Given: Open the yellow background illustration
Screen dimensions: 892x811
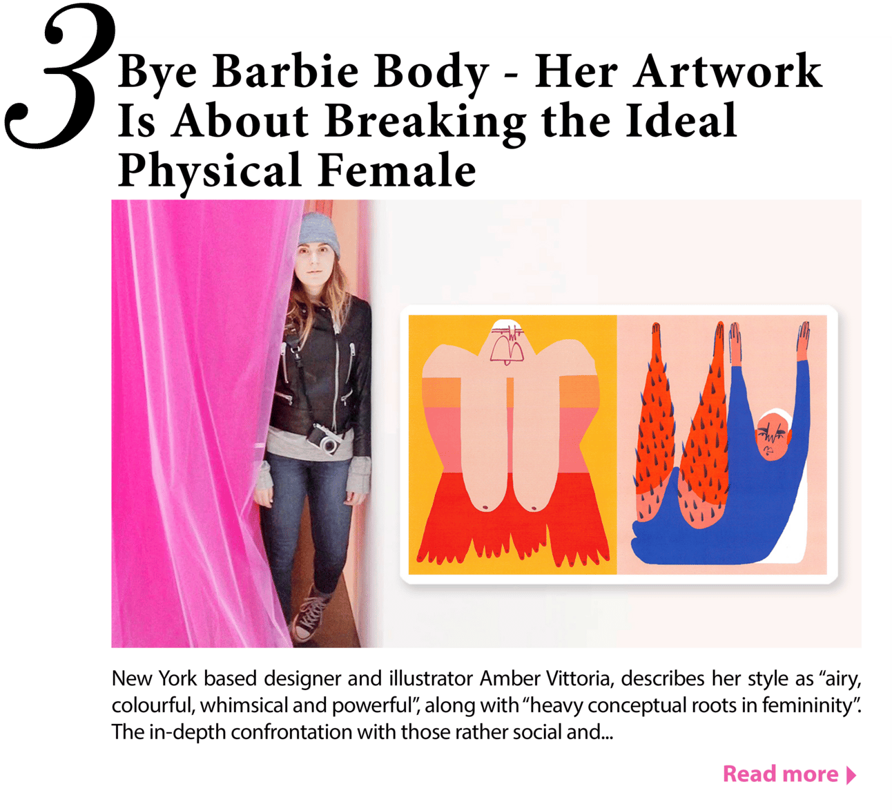Looking at the screenshot, I should (x=512, y=445).
